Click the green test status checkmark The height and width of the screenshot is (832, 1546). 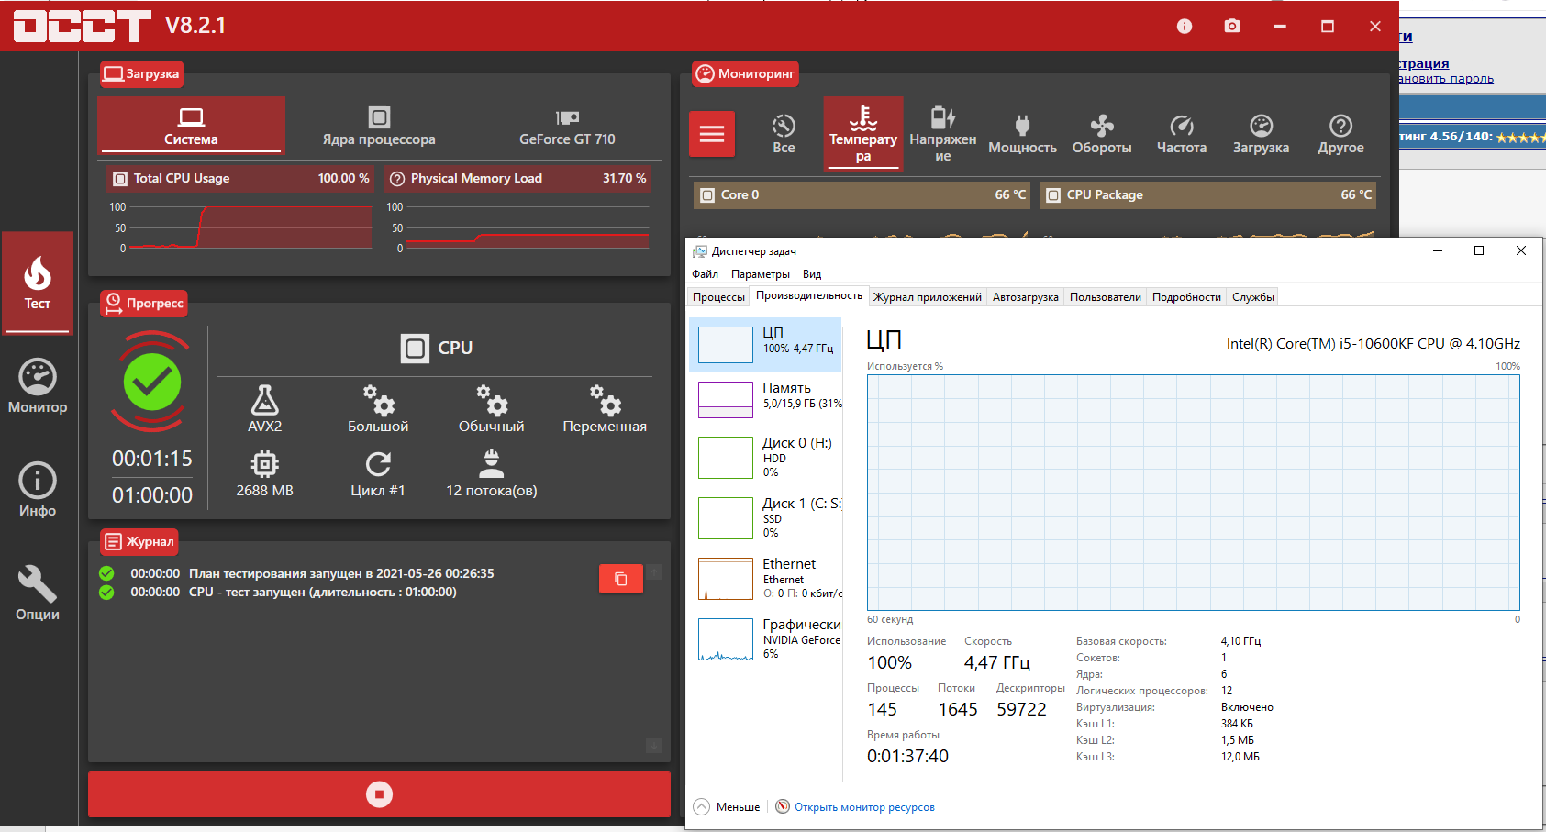tap(152, 382)
